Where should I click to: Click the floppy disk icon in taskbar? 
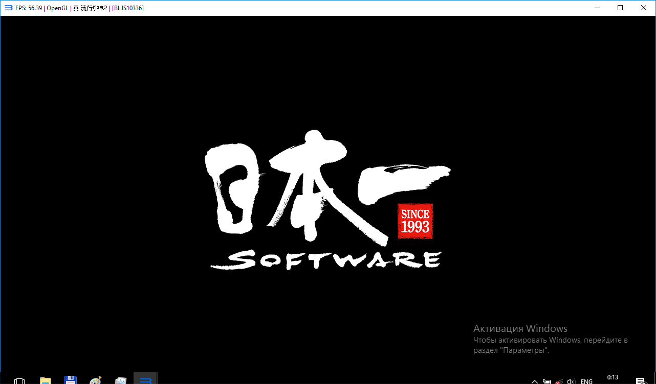71,380
